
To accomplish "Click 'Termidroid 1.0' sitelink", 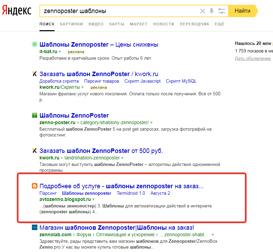I will coord(131,193).
